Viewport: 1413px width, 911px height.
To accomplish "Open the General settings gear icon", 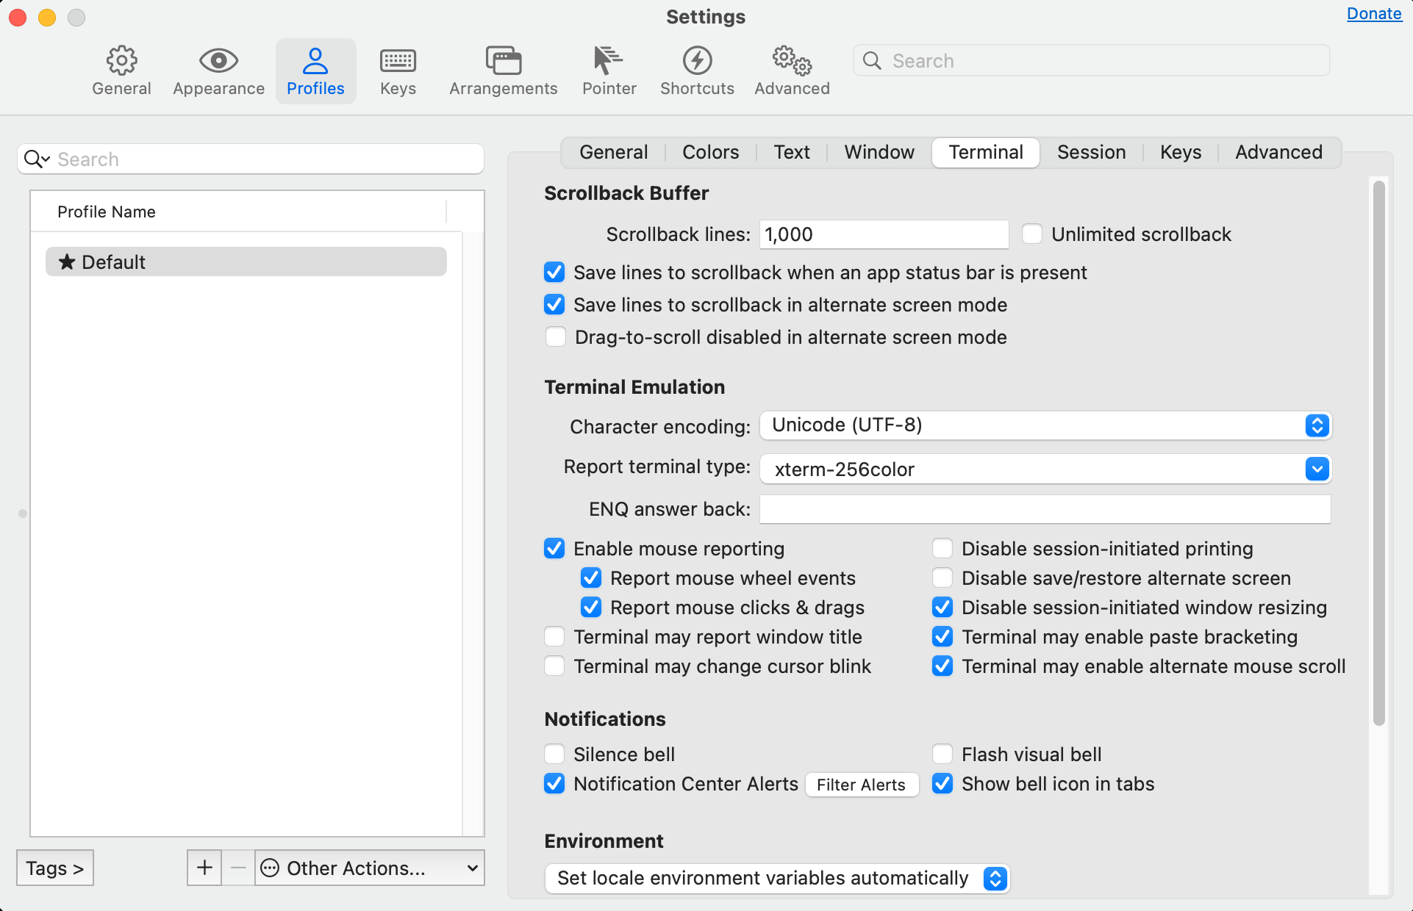I will point(121,61).
